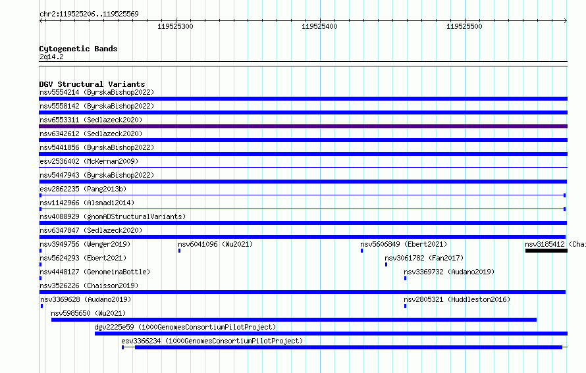
Task: Open nsv2805321 (Huddleston2016) label
Action: (457, 299)
